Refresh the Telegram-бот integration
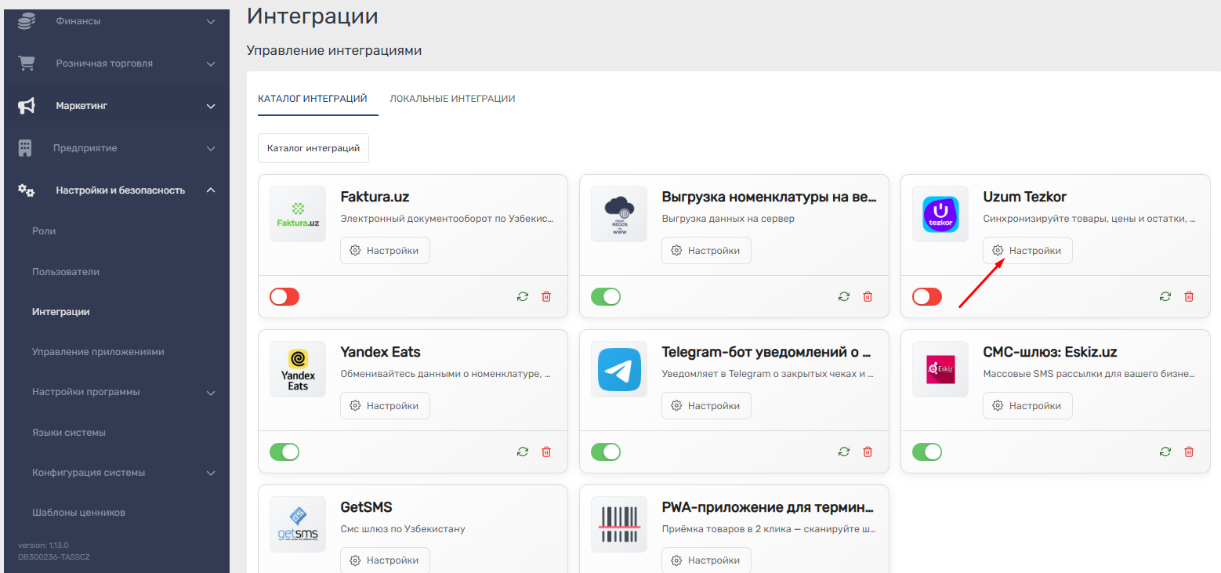 tap(844, 452)
